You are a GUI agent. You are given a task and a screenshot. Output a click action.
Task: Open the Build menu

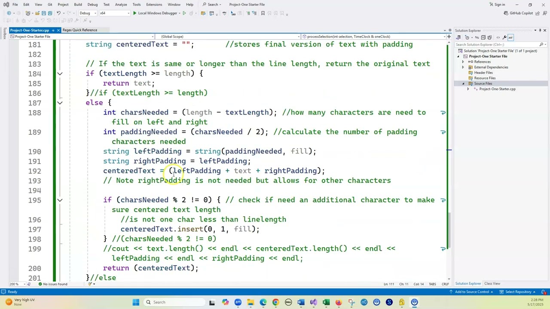point(78,4)
